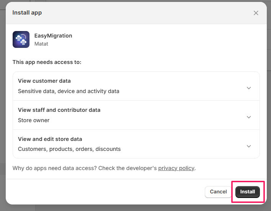This screenshot has width=271, height=211.
Task: Expand View and edit store data chevron
Action: click(249, 146)
